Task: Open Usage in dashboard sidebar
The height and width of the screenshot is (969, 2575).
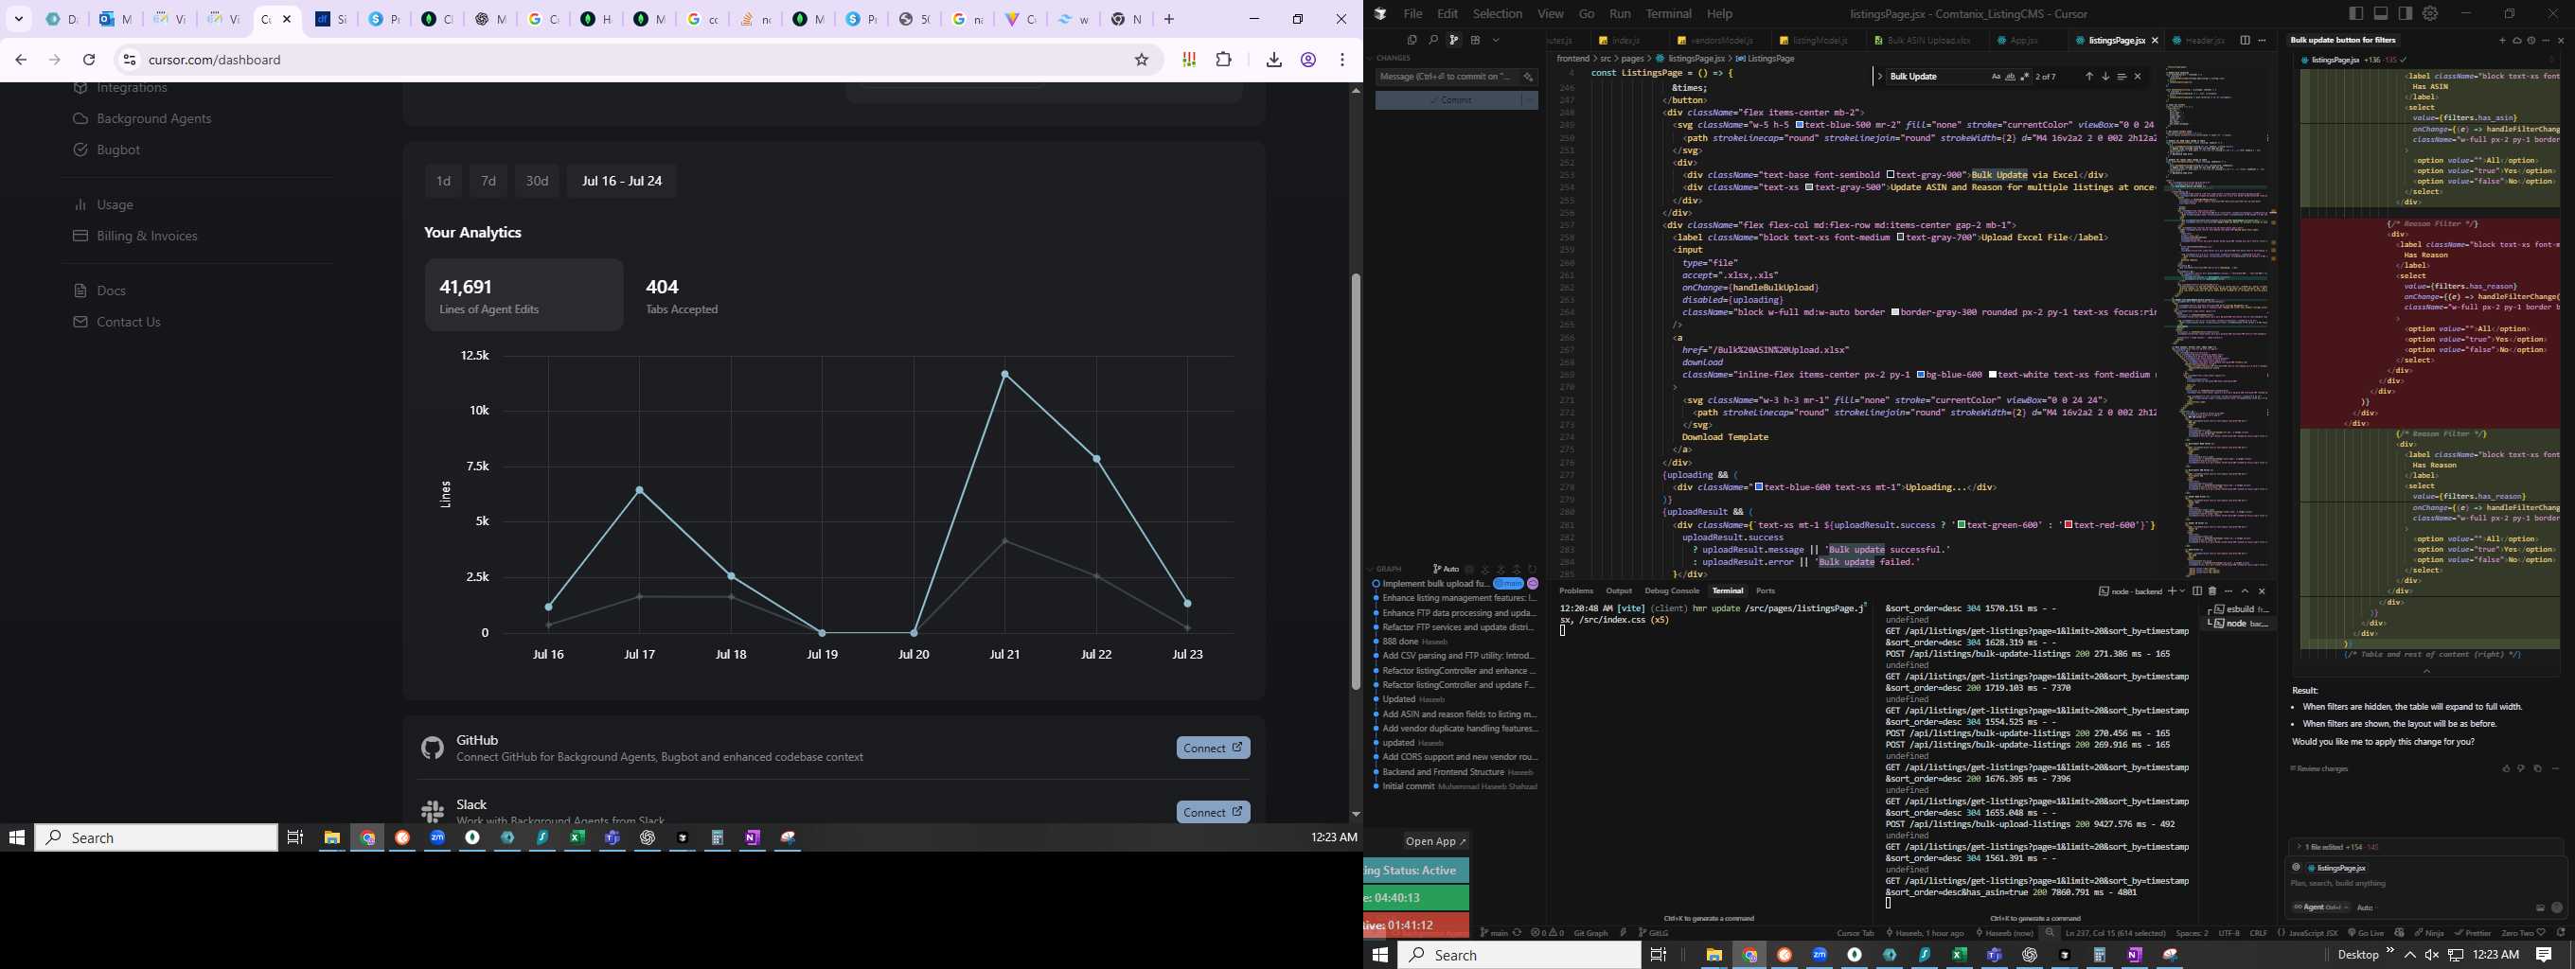Action: click(115, 204)
